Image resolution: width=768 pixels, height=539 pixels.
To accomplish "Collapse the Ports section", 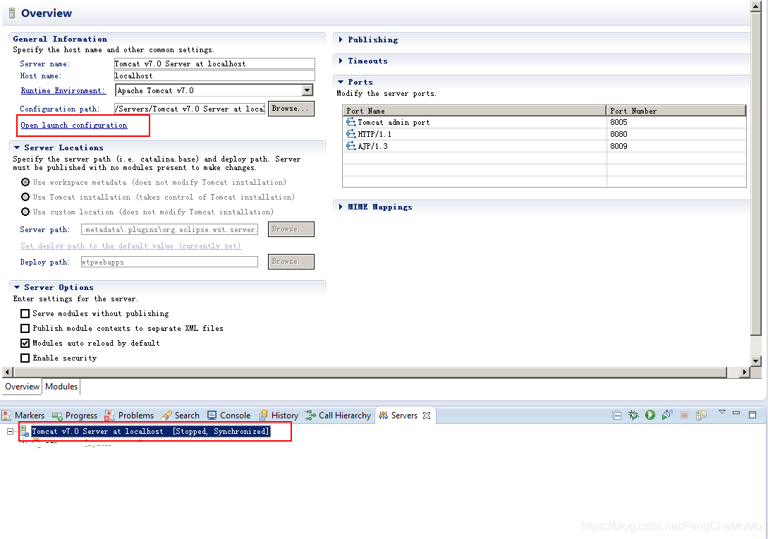I will point(341,82).
